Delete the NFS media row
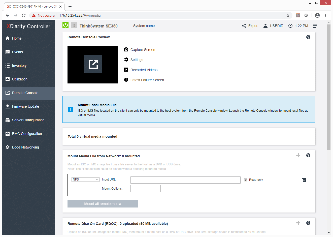Image resolution: width=333 pixels, height=237 pixels. click(x=304, y=180)
